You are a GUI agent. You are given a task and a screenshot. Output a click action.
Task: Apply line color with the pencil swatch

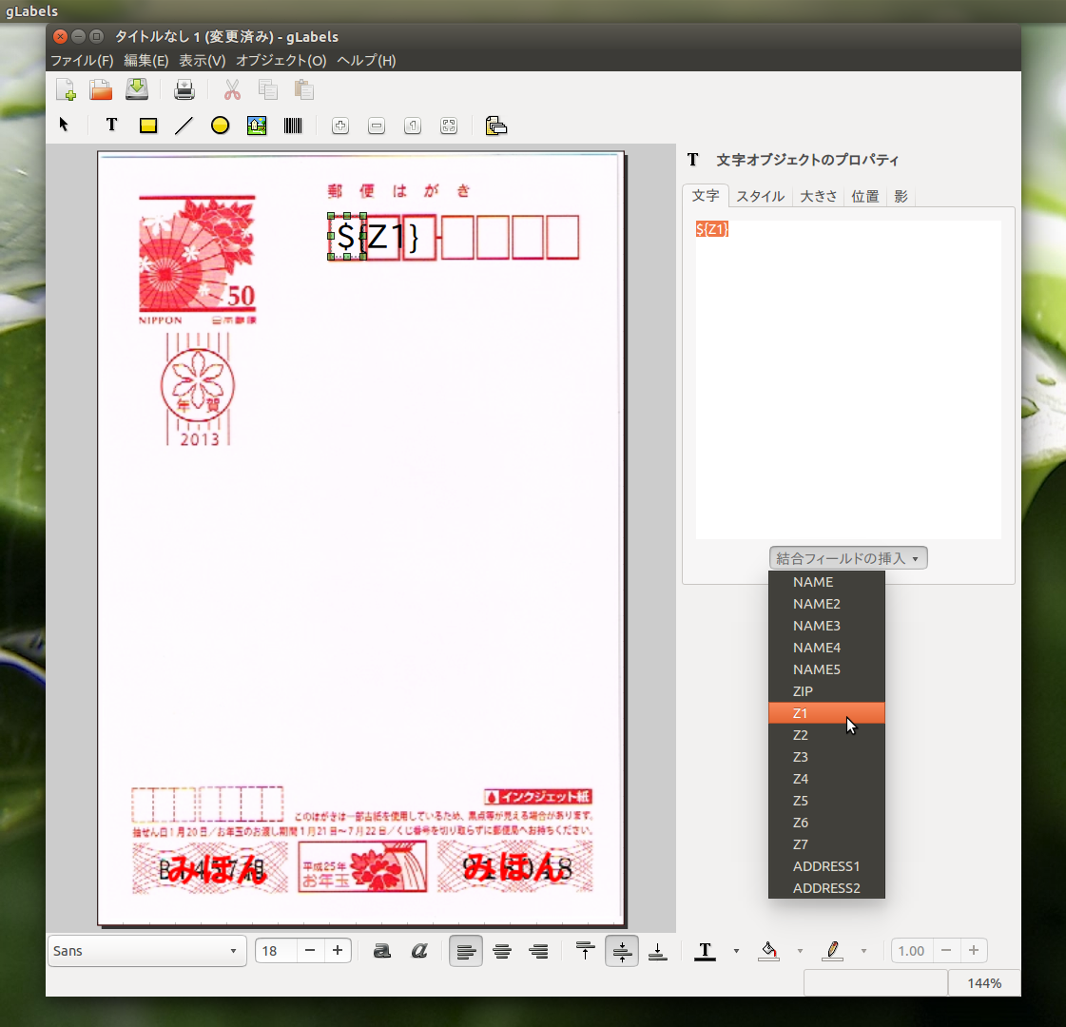coord(833,951)
